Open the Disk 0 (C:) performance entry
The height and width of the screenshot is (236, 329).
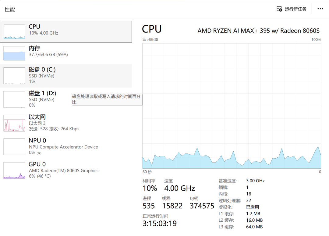click(66, 76)
